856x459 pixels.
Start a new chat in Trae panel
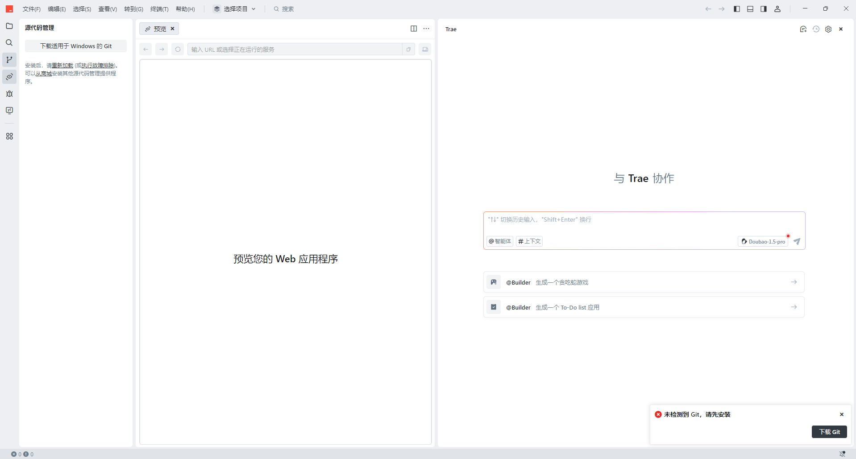(803, 29)
